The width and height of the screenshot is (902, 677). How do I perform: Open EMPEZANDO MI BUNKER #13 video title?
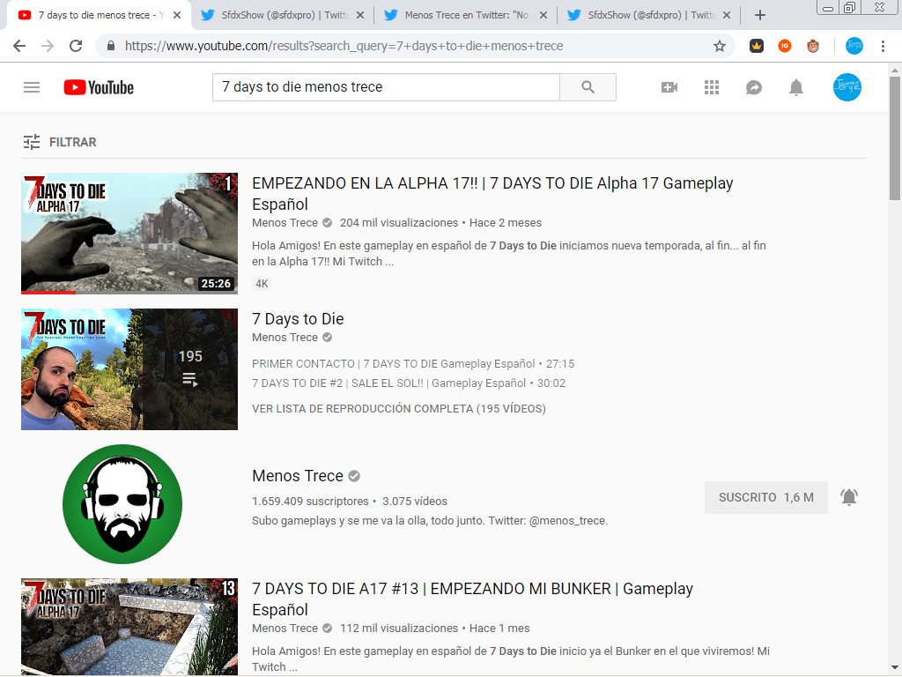472,599
